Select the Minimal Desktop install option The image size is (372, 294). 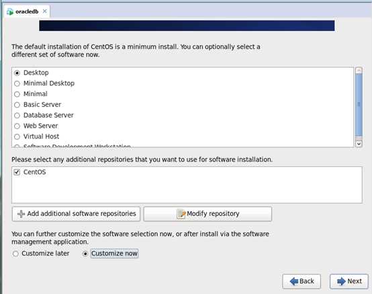(x=17, y=83)
